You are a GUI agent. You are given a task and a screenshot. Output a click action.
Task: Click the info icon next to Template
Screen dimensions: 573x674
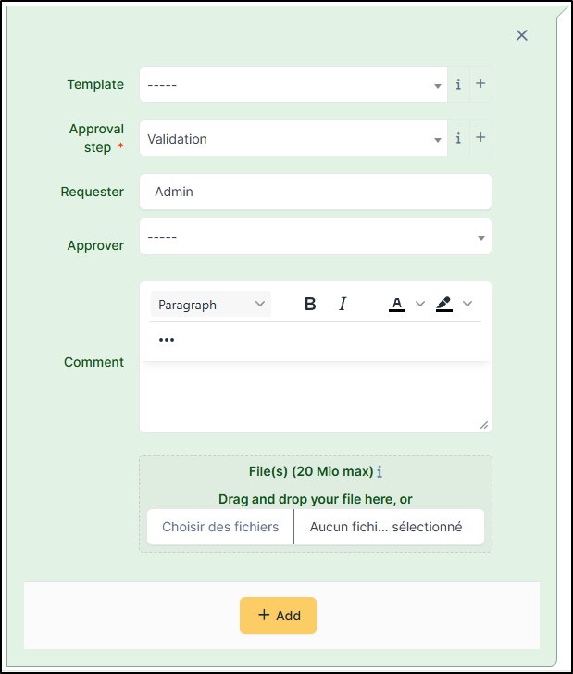tap(458, 84)
